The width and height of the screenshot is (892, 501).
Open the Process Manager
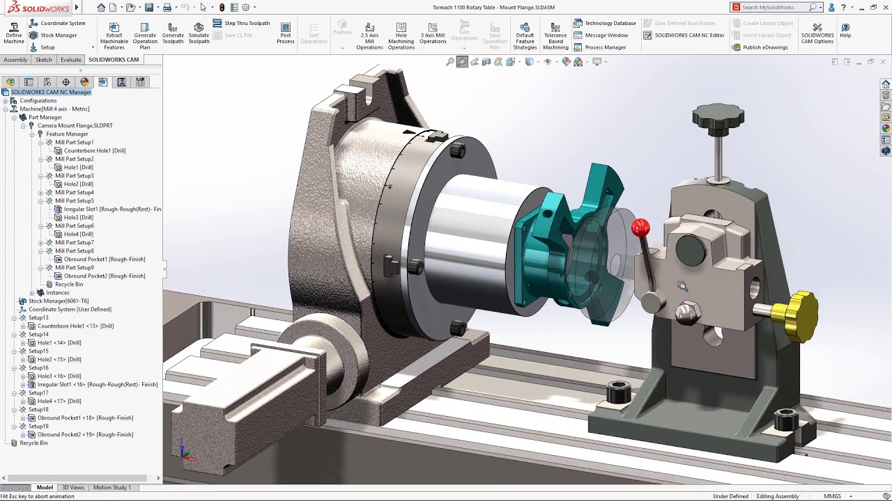click(x=599, y=47)
